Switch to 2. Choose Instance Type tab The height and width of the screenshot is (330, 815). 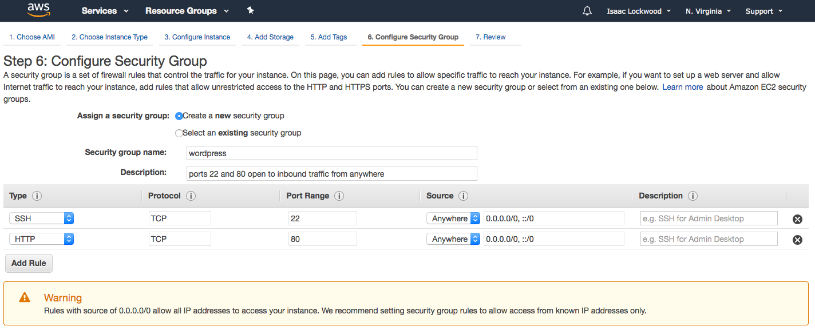click(109, 37)
